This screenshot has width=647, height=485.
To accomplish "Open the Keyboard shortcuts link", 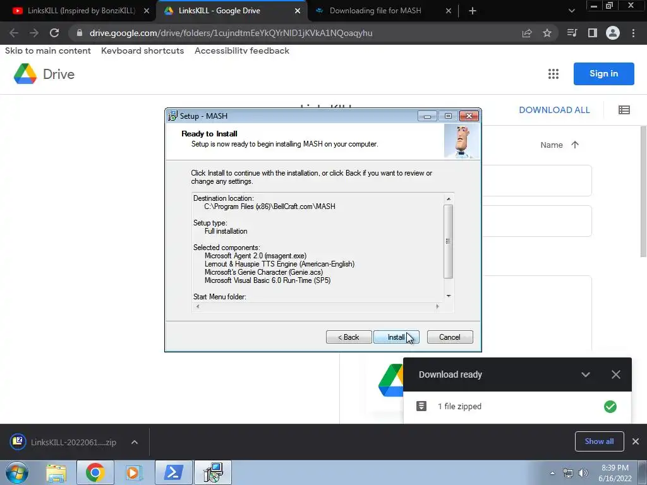I will pyautogui.click(x=142, y=51).
